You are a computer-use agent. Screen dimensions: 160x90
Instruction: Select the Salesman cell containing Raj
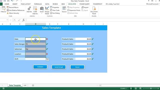pyautogui.click(x=35, y=49)
